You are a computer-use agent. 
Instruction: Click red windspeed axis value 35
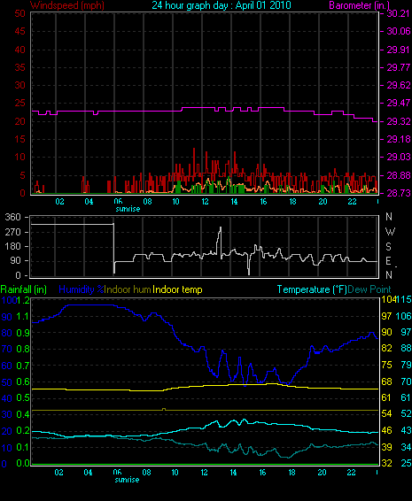(19, 68)
